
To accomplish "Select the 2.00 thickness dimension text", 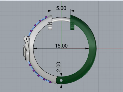I will pos(59,67).
